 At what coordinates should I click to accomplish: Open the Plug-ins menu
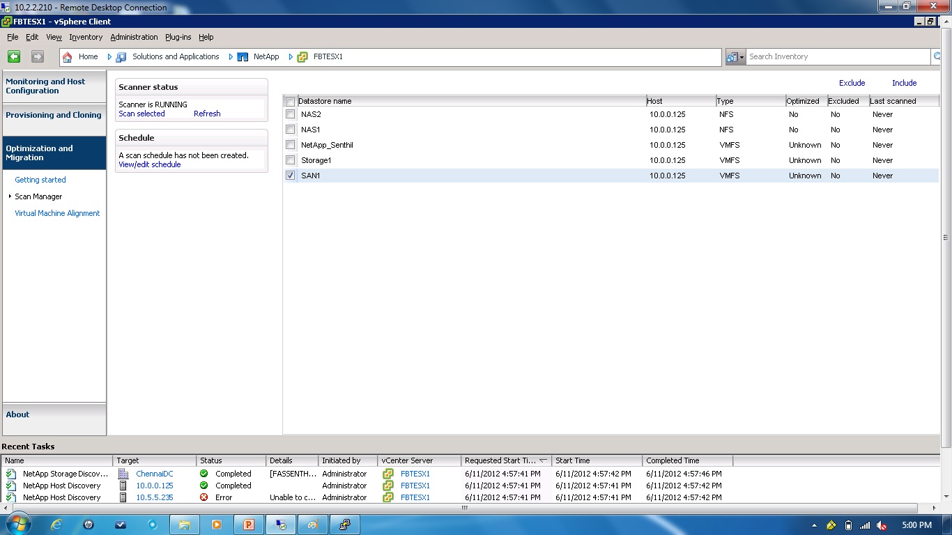[178, 37]
